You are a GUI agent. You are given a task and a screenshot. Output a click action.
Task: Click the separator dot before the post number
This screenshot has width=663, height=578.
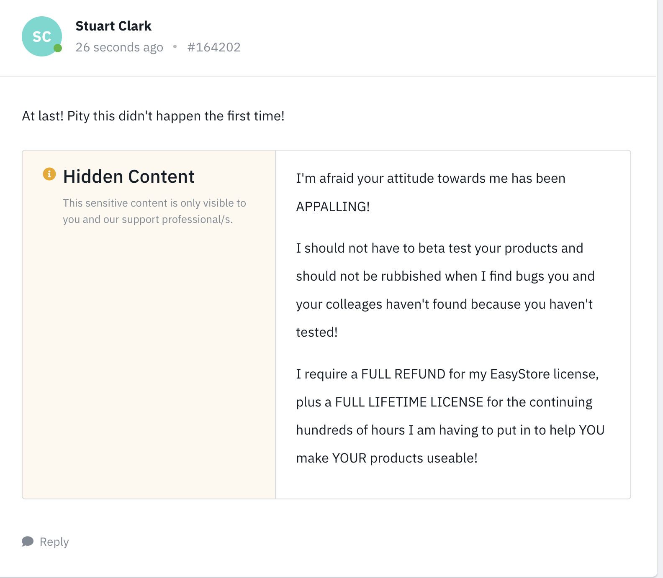(x=175, y=46)
